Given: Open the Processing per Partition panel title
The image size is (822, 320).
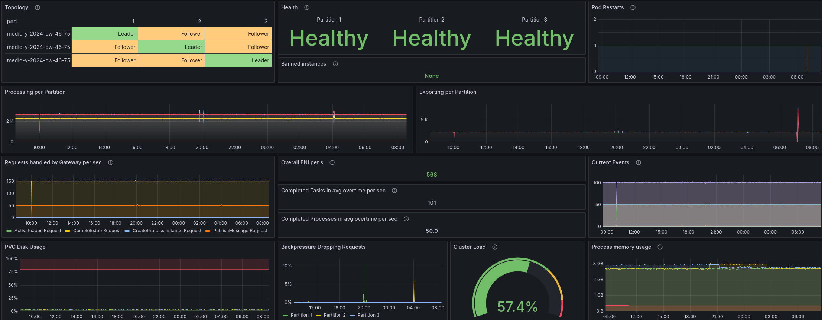Looking at the screenshot, I should pyautogui.click(x=35, y=92).
